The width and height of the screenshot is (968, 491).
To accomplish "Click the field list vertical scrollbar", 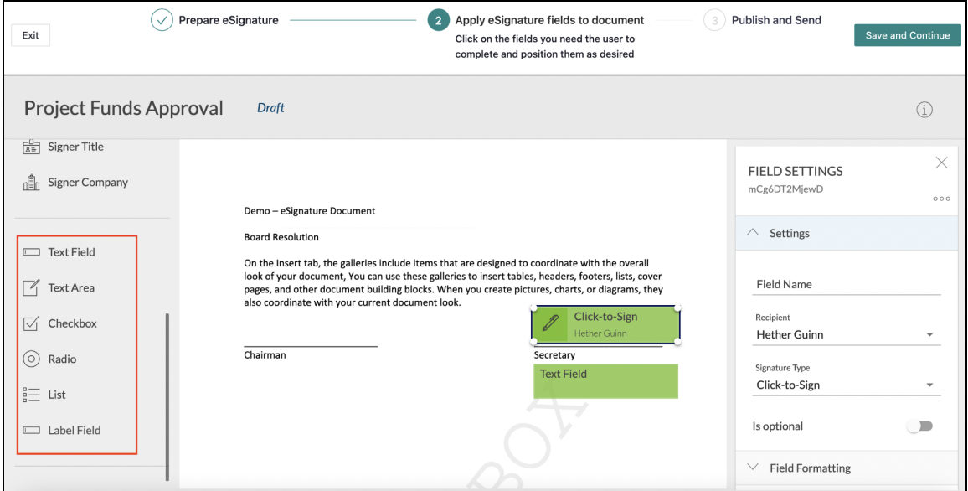I will [167, 395].
